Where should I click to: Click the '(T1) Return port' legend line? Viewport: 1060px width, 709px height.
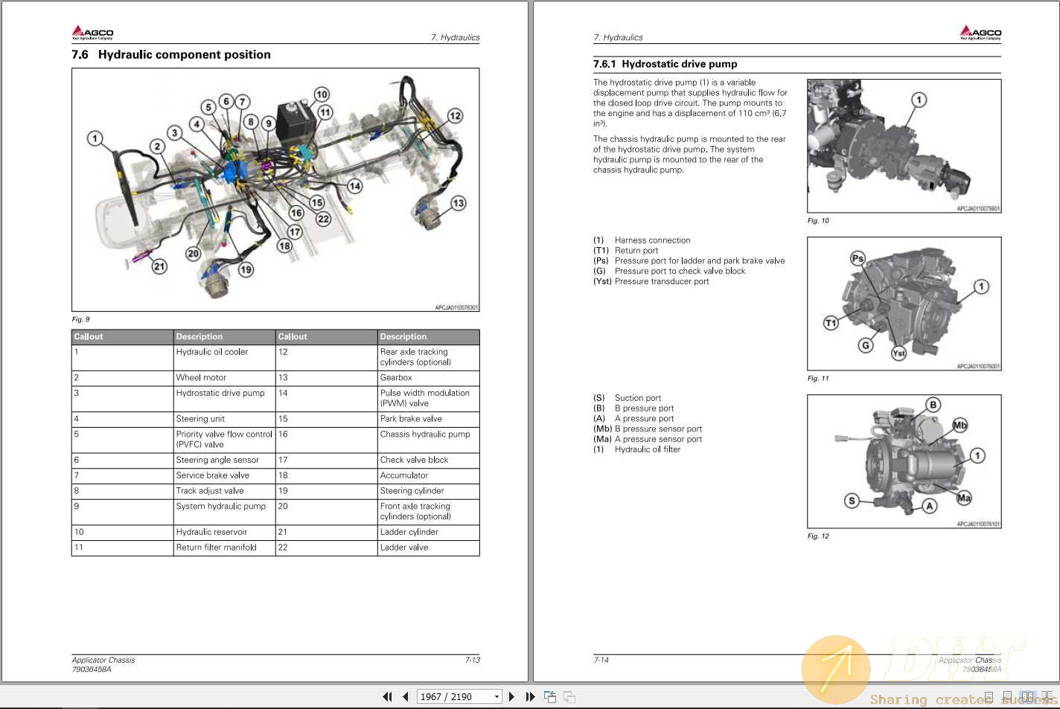click(626, 251)
